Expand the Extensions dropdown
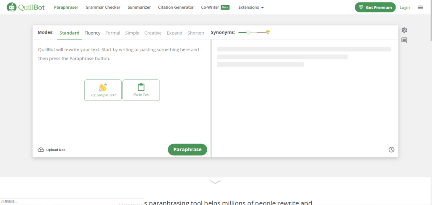 click(251, 8)
